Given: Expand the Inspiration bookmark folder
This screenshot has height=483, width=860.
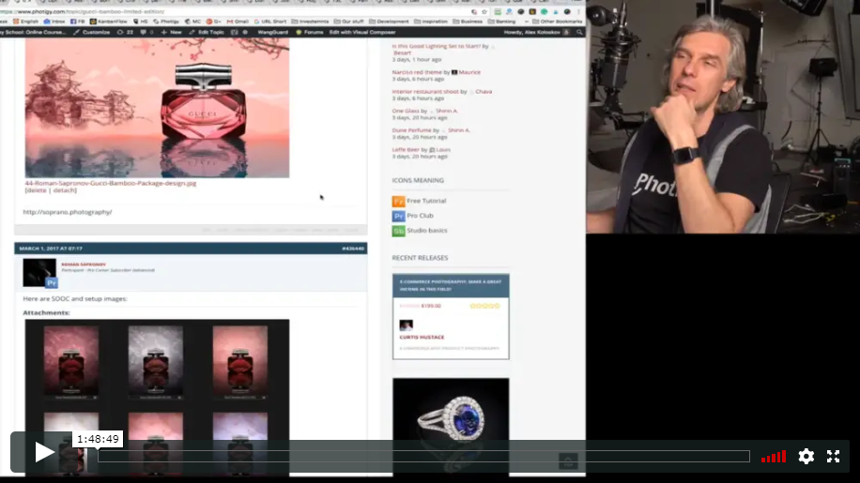Looking at the screenshot, I should 431,22.
